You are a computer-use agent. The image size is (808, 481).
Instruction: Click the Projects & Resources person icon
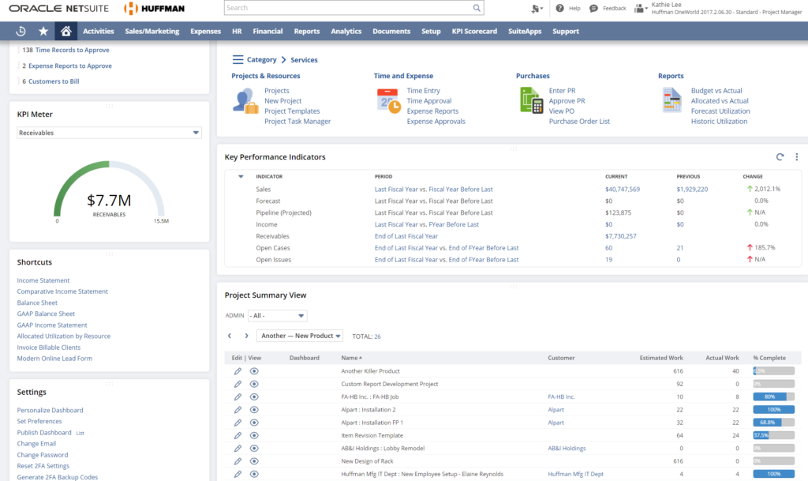245,101
